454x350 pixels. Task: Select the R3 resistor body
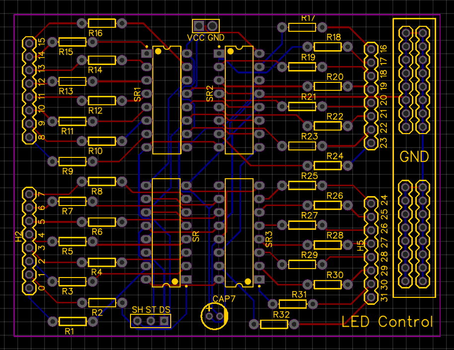click(72, 281)
